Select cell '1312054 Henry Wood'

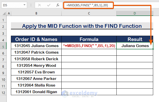tap(36, 66)
